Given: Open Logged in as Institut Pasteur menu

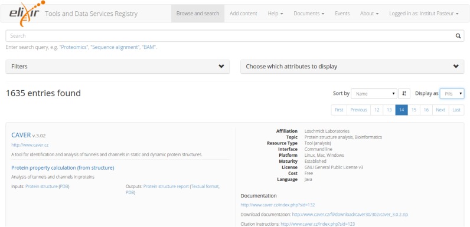Looking at the screenshot, I should point(424,14).
